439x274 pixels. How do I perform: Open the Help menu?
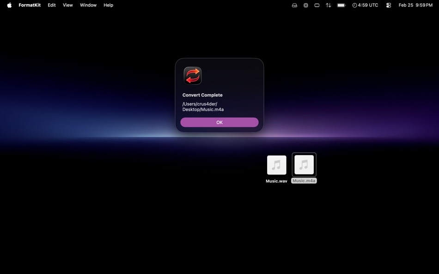point(108,5)
